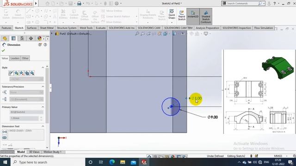Switch to the Motion Study 1 tab
This screenshot has width=296, height=166.
click(x=52, y=152)
